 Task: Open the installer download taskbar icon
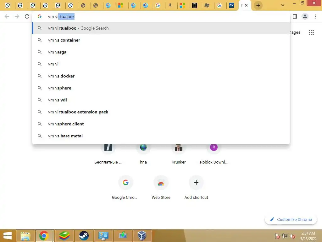click(123, 236)
